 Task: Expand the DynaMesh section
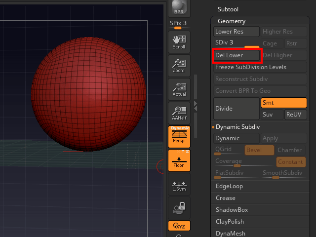click(230, 234)
